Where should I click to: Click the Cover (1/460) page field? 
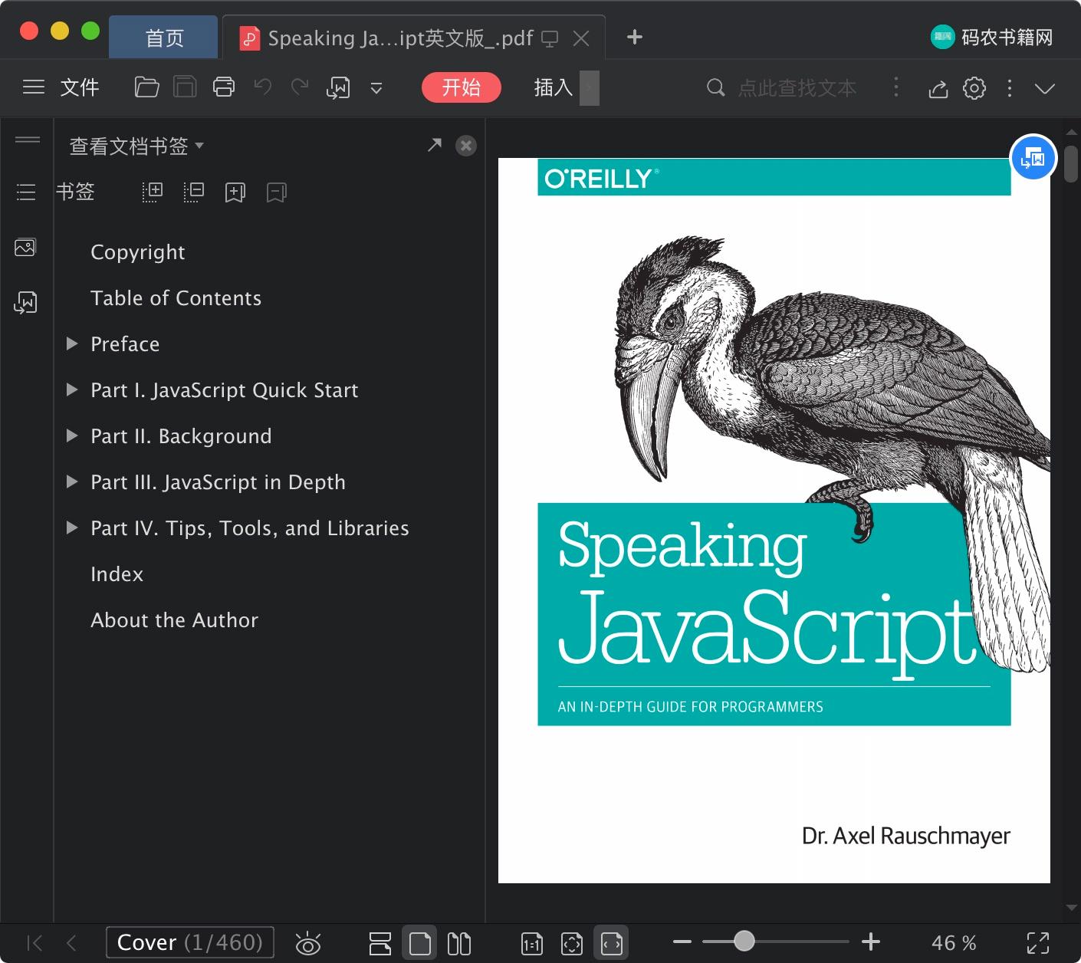click(x=190, y=942)
